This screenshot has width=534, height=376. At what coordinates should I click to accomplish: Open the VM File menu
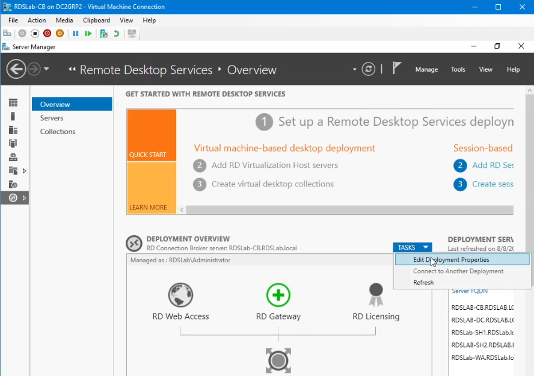coord(13,20)
